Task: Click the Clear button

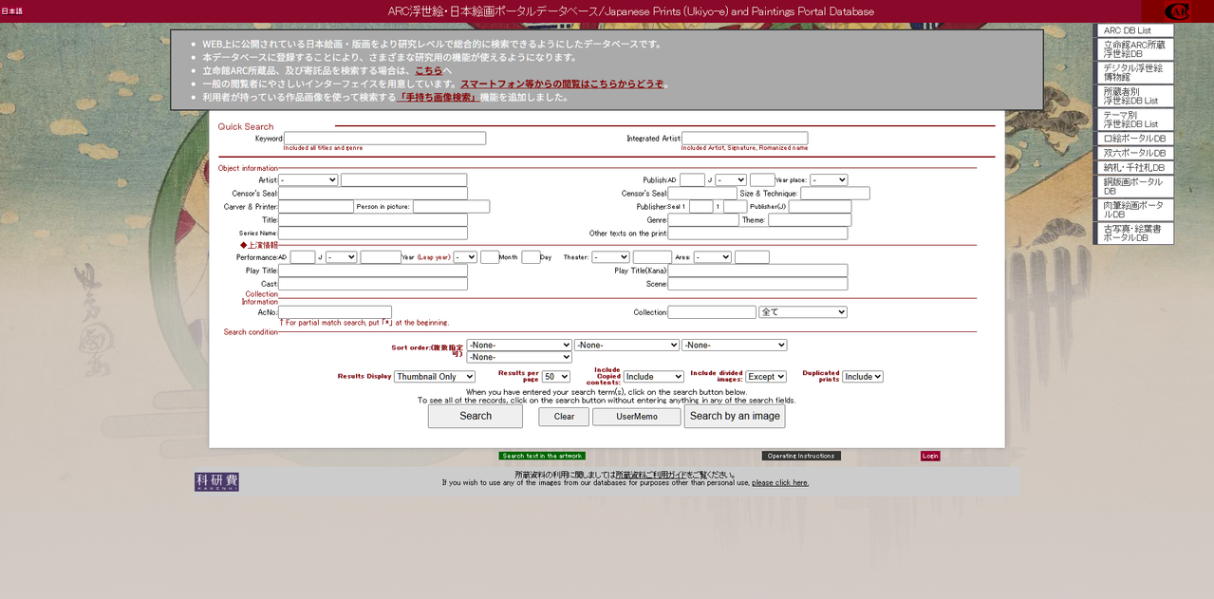Action: [564, 417]
